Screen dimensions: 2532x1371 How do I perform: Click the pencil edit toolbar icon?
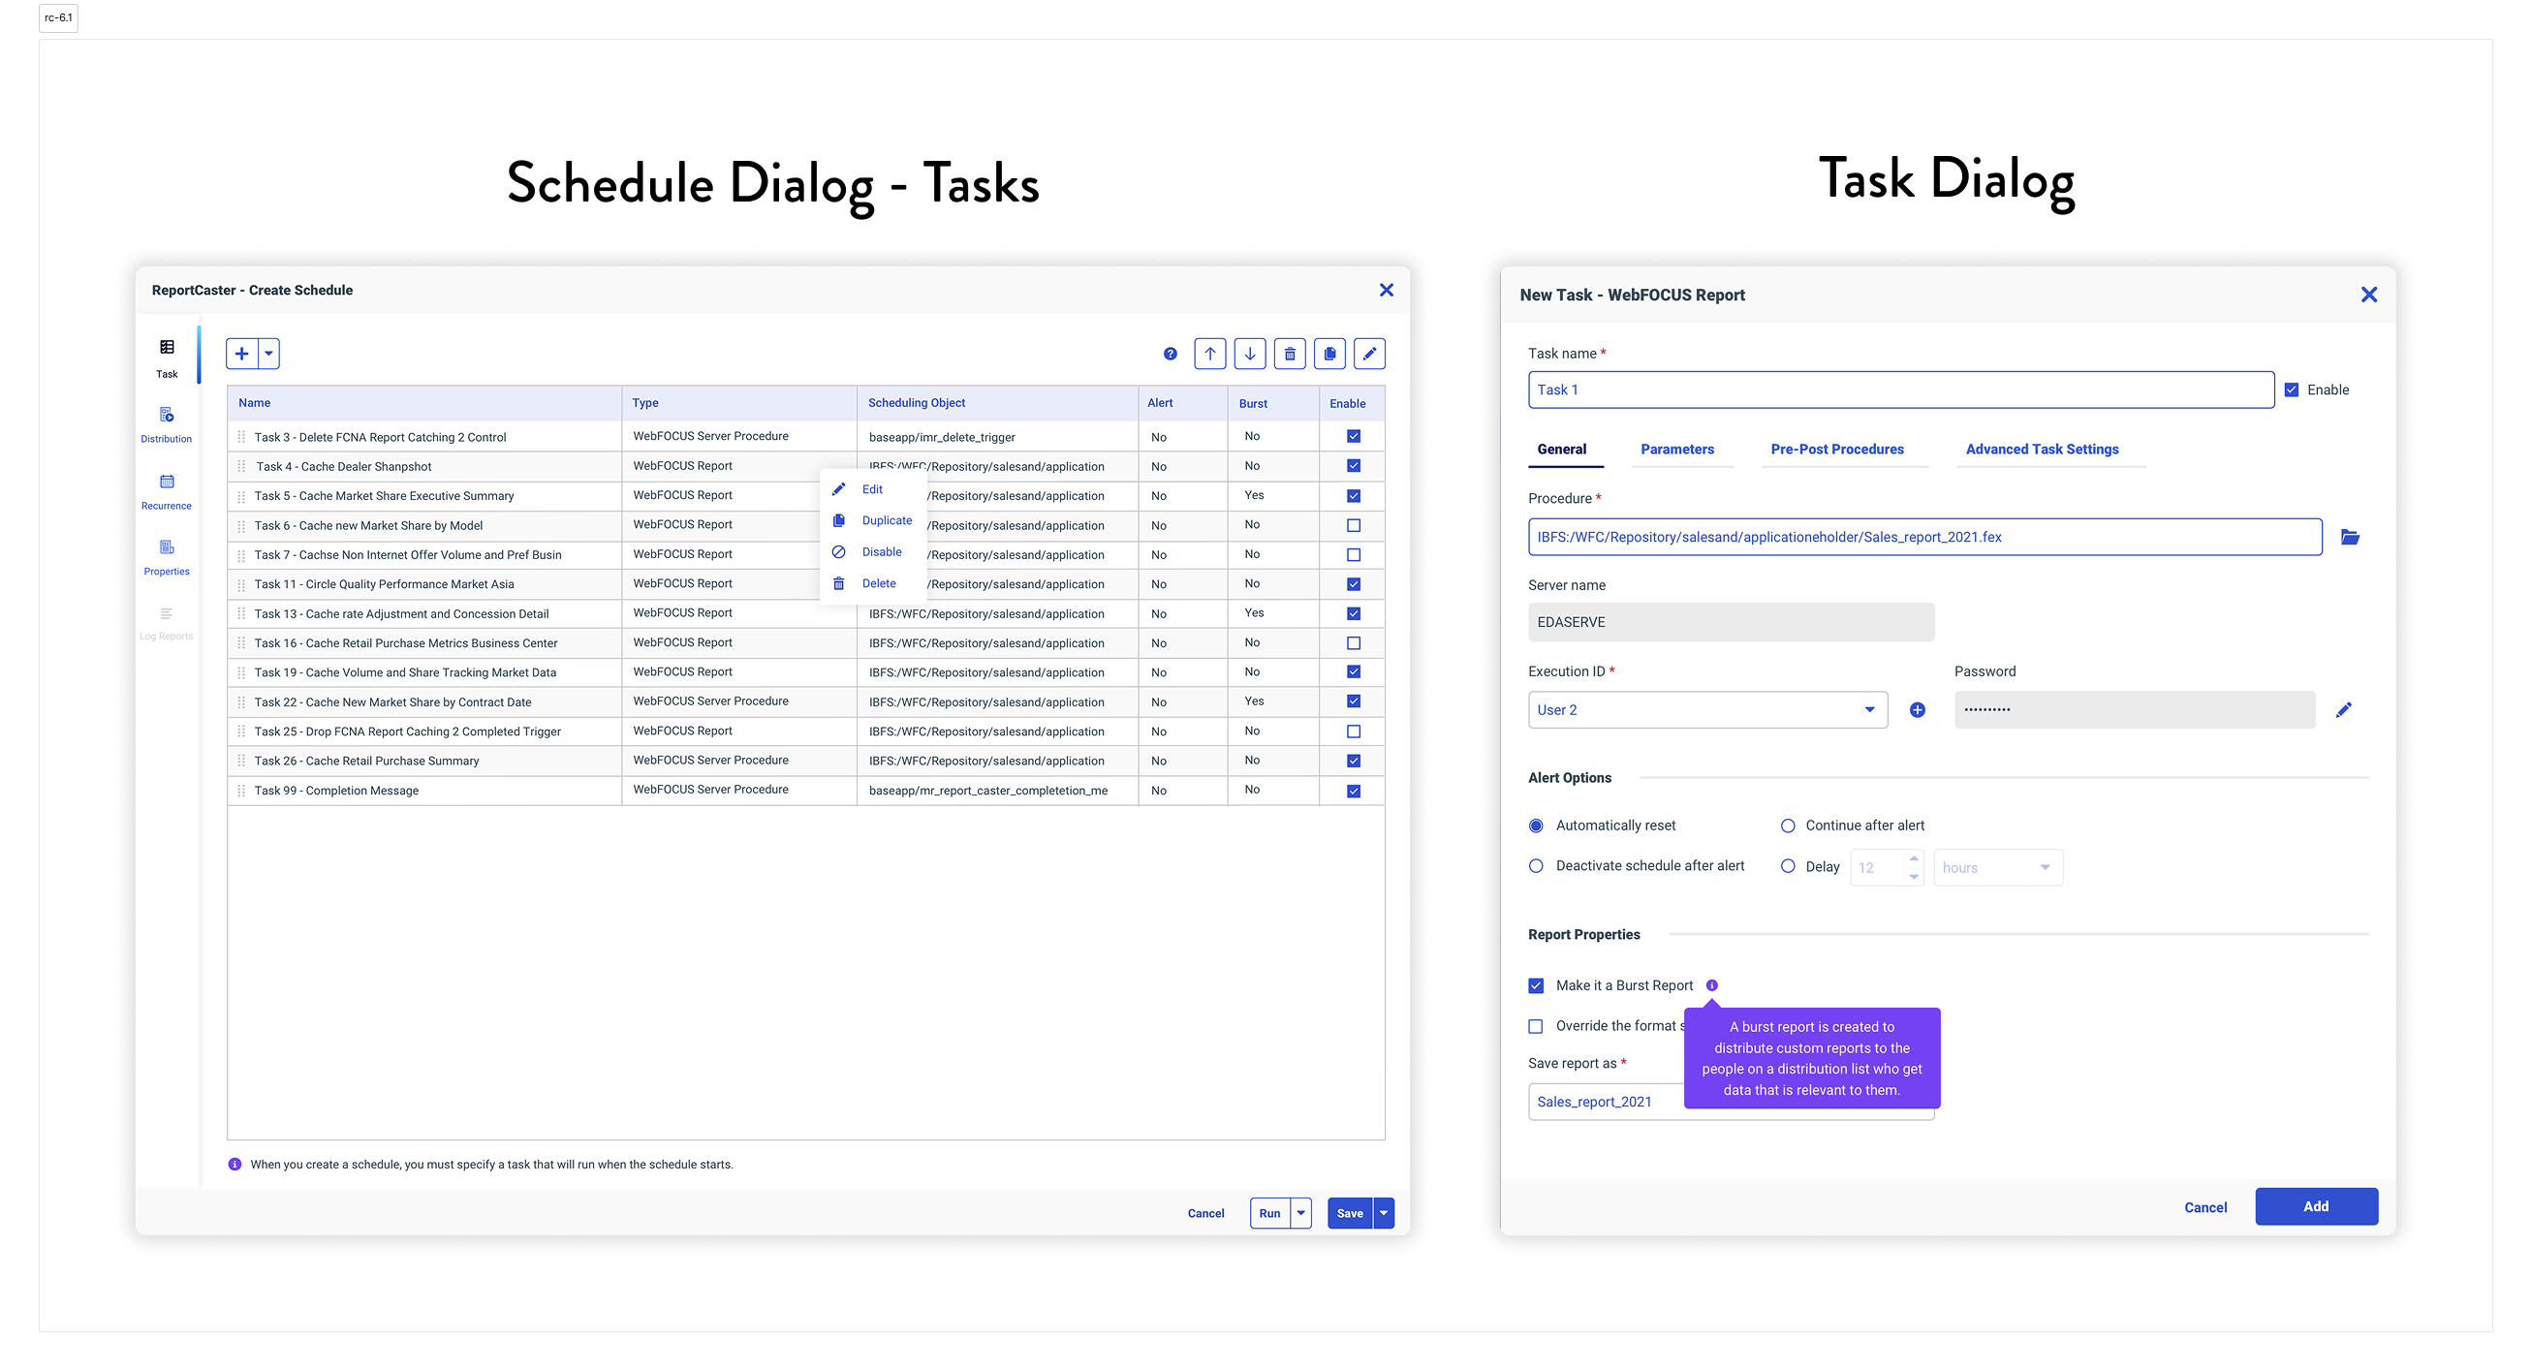tap(1370, 354)
